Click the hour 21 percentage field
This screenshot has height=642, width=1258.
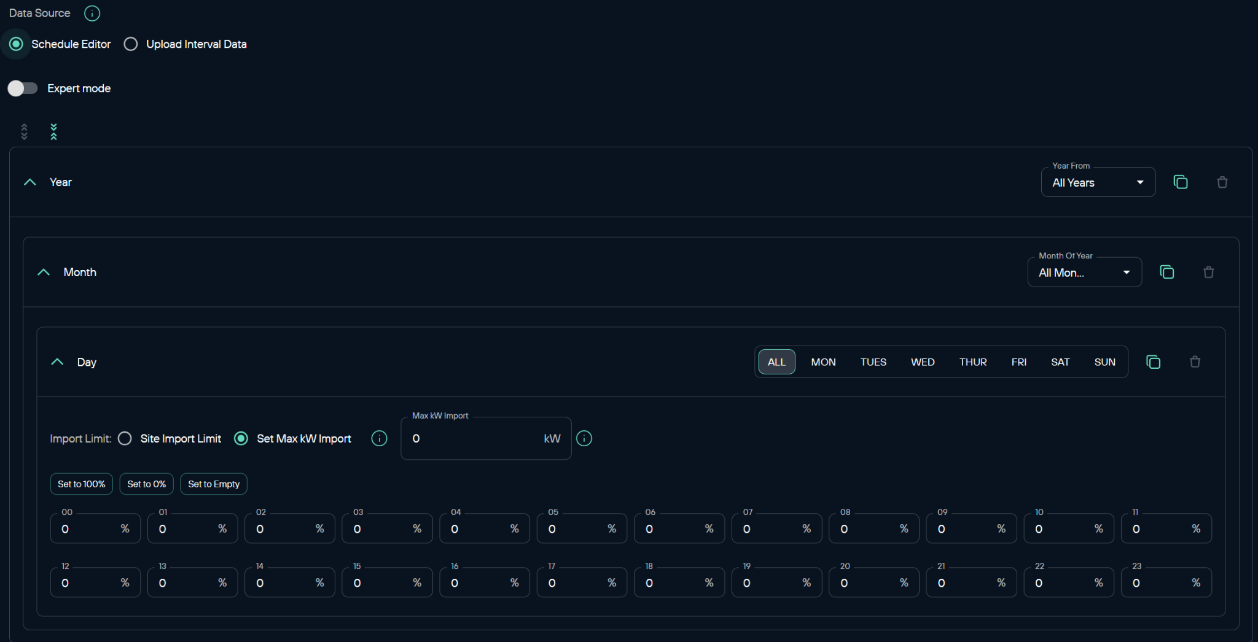coord(972,582)
